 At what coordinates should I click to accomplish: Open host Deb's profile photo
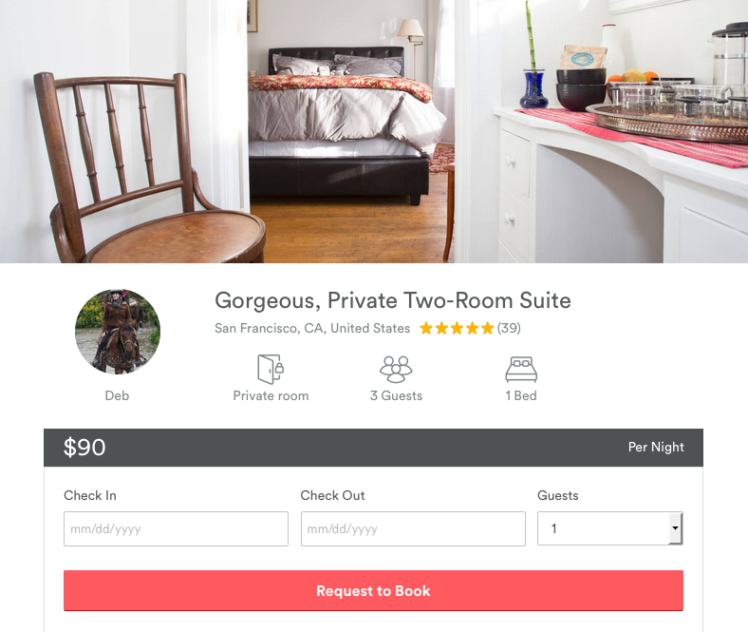click(118, 332)
